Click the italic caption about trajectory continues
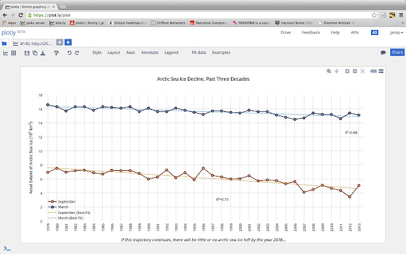Image resolution: width=406 pixels, height=254 pixels. 203,240
